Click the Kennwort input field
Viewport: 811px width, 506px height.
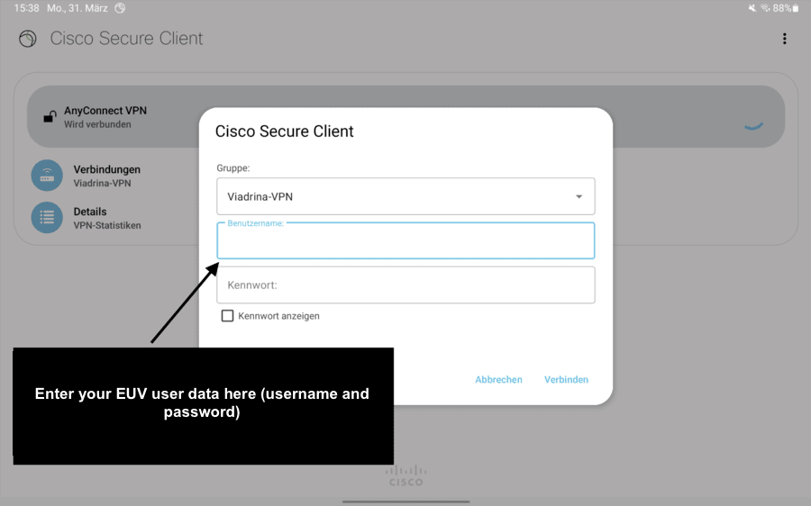coord(405,285)
